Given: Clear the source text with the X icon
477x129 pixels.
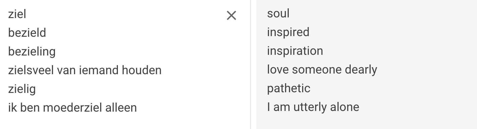Looking at the screenshot, I should [231, 15].
